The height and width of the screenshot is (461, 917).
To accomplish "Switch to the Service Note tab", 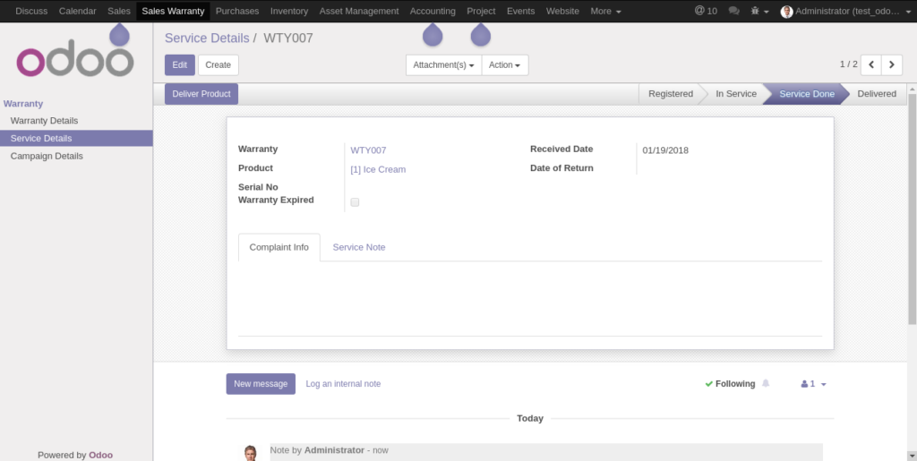I will point(359,247).
